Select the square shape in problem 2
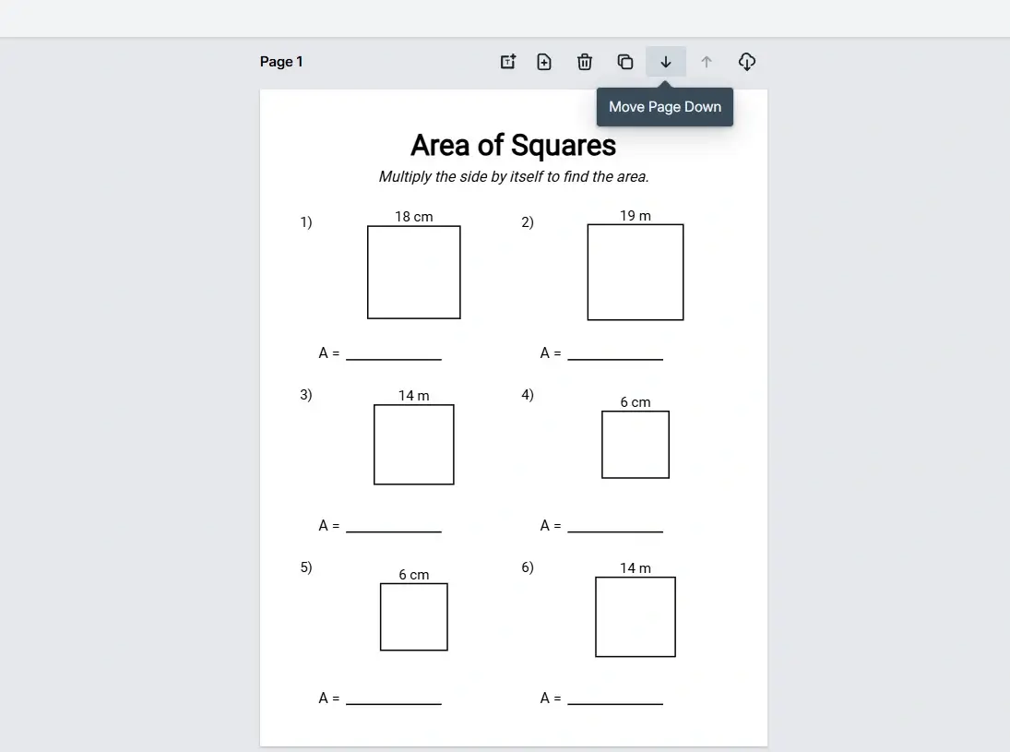The width and height of the screenshot is (1010, 752). [x=636, y=272]
